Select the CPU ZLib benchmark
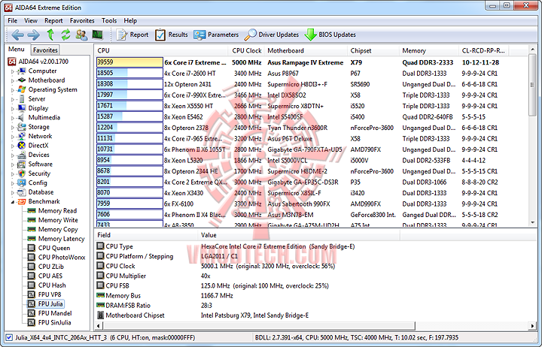Screen dimensions: 542x347 pyautogui.click(x=51, y=267)
